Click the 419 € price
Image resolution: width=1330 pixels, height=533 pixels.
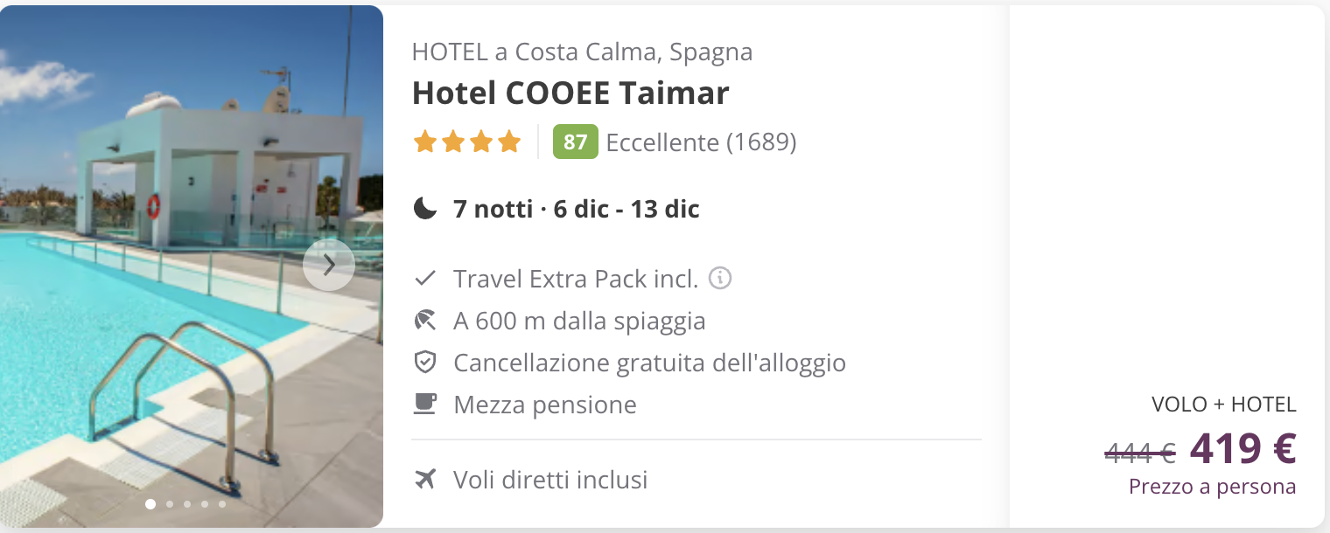pos(1242,449)
